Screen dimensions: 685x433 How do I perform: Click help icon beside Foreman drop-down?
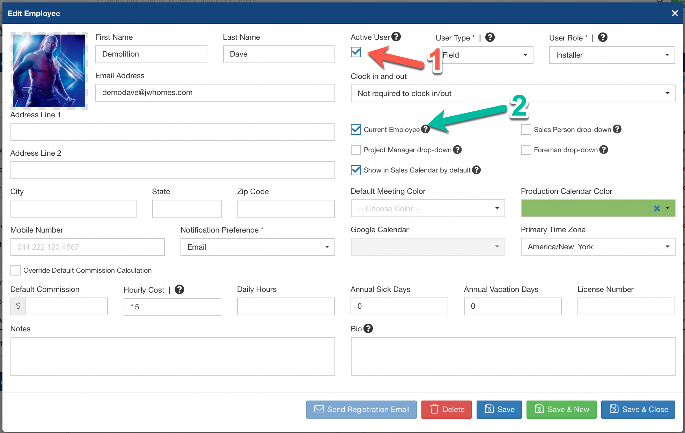click(x=604, y=150)
